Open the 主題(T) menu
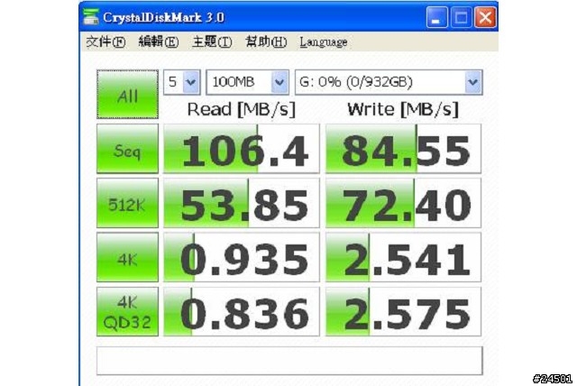The height and width of the screenshot is (386, 577). 212,42
